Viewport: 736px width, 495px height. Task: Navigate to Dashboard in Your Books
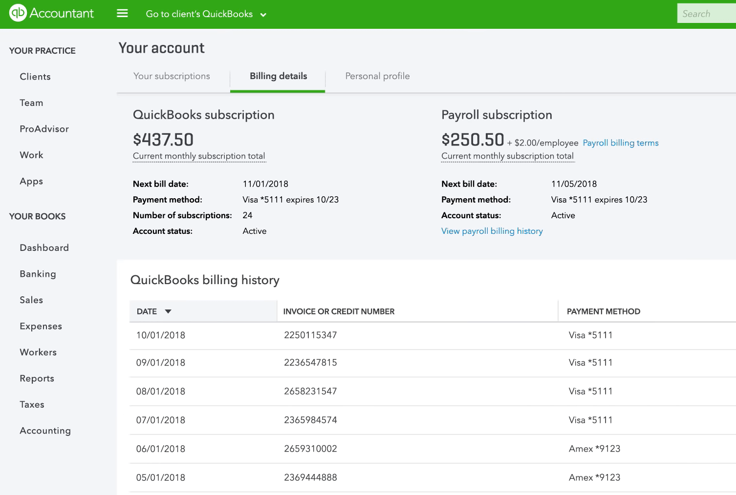[44, 248]
